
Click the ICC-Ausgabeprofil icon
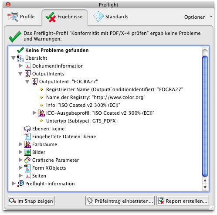point(41,113)
